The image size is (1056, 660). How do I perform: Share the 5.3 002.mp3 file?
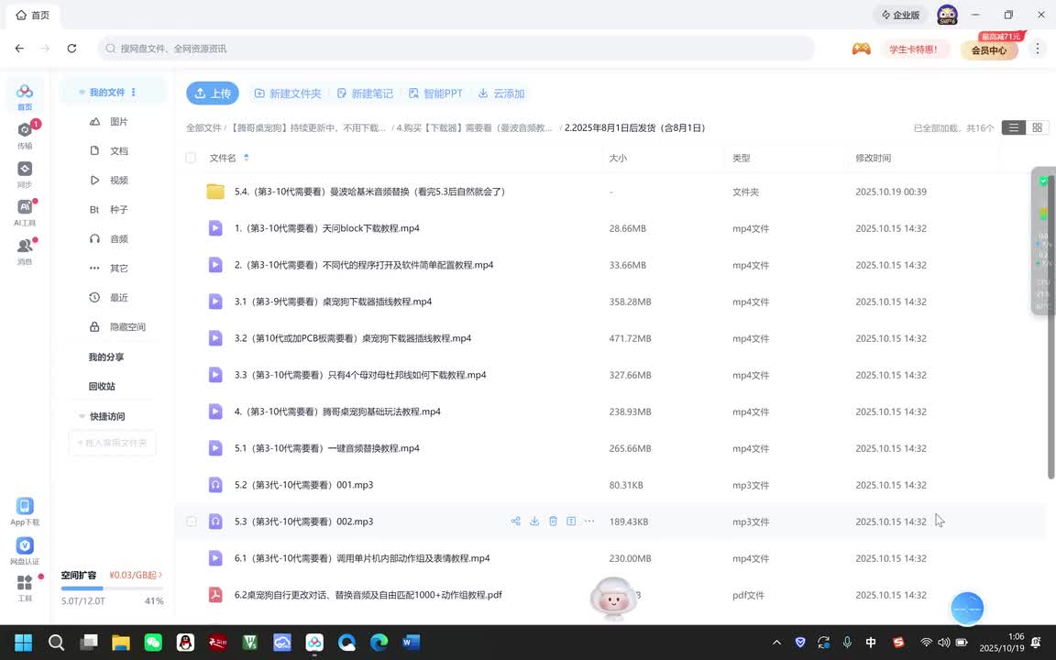coord(516,522)
